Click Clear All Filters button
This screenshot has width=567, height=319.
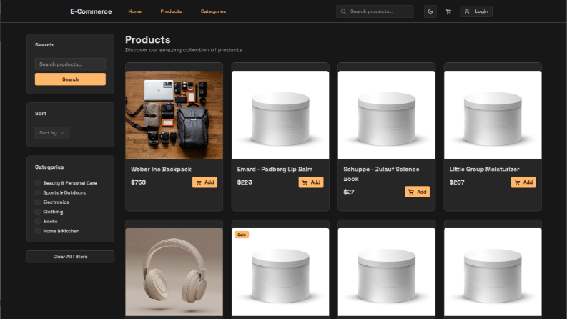click(71, 257)
